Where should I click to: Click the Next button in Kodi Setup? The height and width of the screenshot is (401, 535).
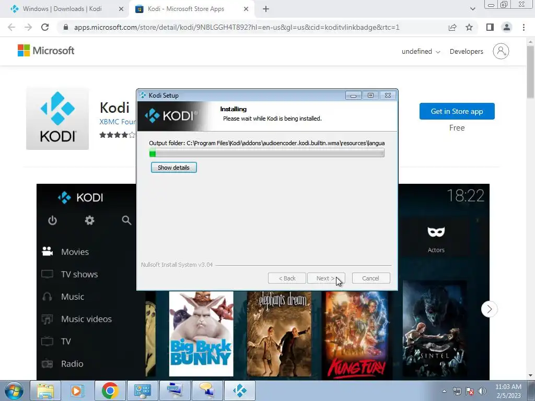click(326, 278)
